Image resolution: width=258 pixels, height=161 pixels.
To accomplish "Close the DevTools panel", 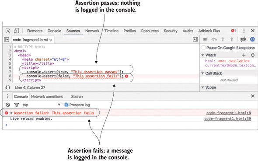I will (253, 31).
